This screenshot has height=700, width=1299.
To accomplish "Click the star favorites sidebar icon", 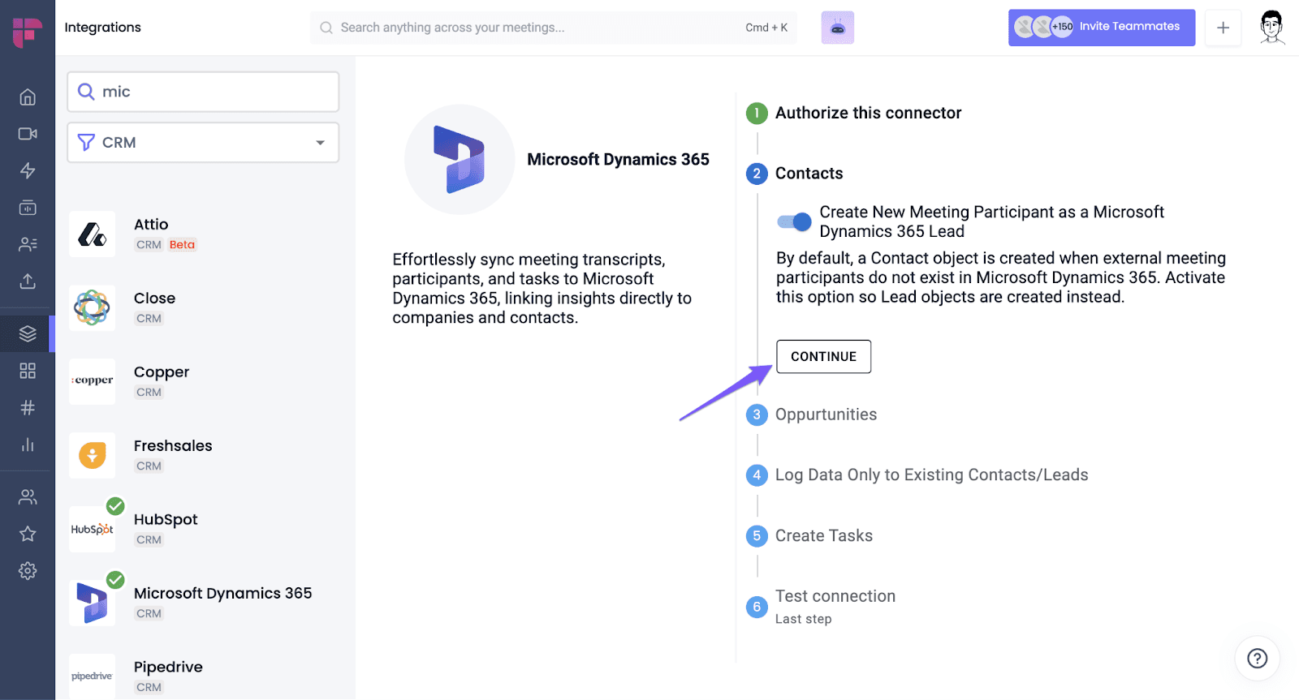I will (x=28, y=534).
